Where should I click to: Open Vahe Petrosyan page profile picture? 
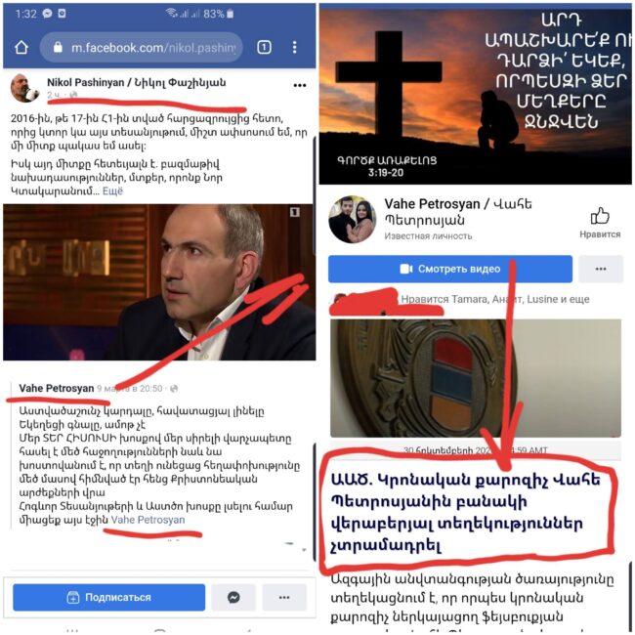tap(353, 220)
